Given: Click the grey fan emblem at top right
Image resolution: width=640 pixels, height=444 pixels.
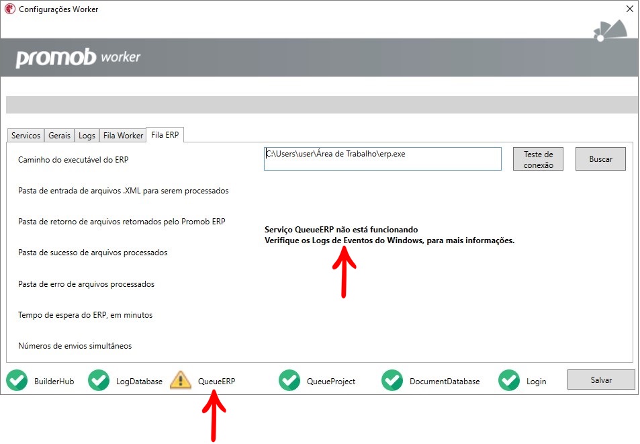Looking at the screenshot, I should (610, 31).
